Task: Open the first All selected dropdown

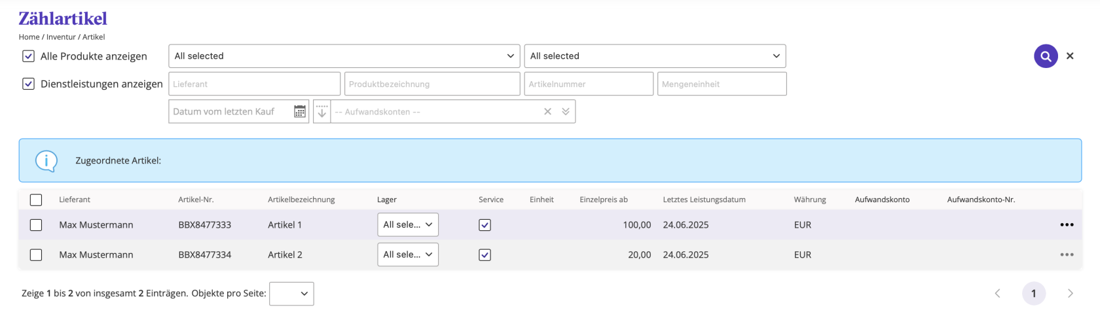Action: [344, 56]
